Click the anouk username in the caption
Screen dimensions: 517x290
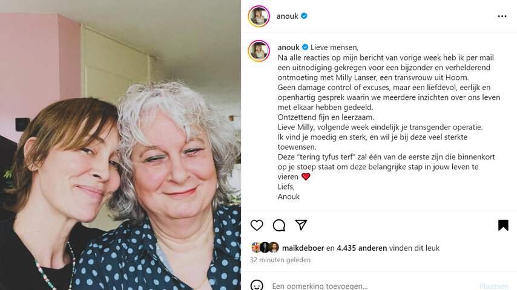(289, 47)
